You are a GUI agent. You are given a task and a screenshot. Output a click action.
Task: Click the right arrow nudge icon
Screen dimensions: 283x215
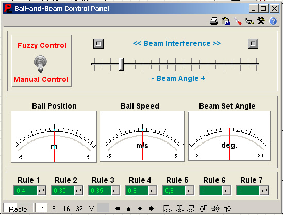152,209
